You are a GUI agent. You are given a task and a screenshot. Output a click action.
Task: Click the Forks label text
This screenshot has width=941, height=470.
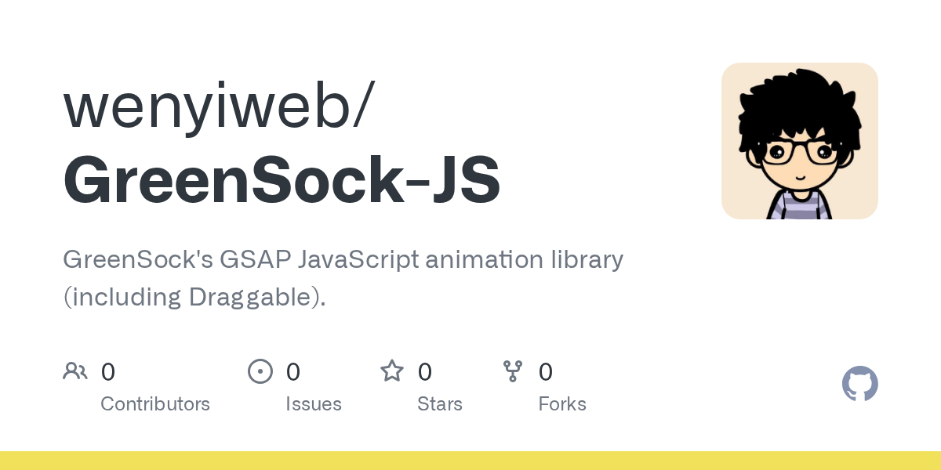coord(562,404)
